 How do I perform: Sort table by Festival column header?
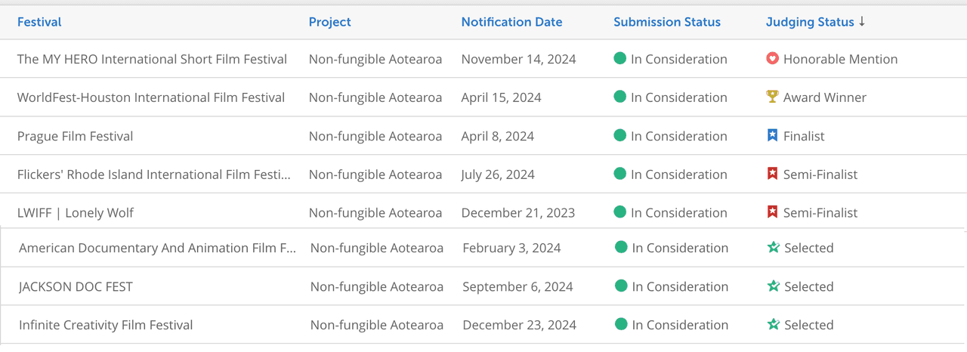(39, 22)
